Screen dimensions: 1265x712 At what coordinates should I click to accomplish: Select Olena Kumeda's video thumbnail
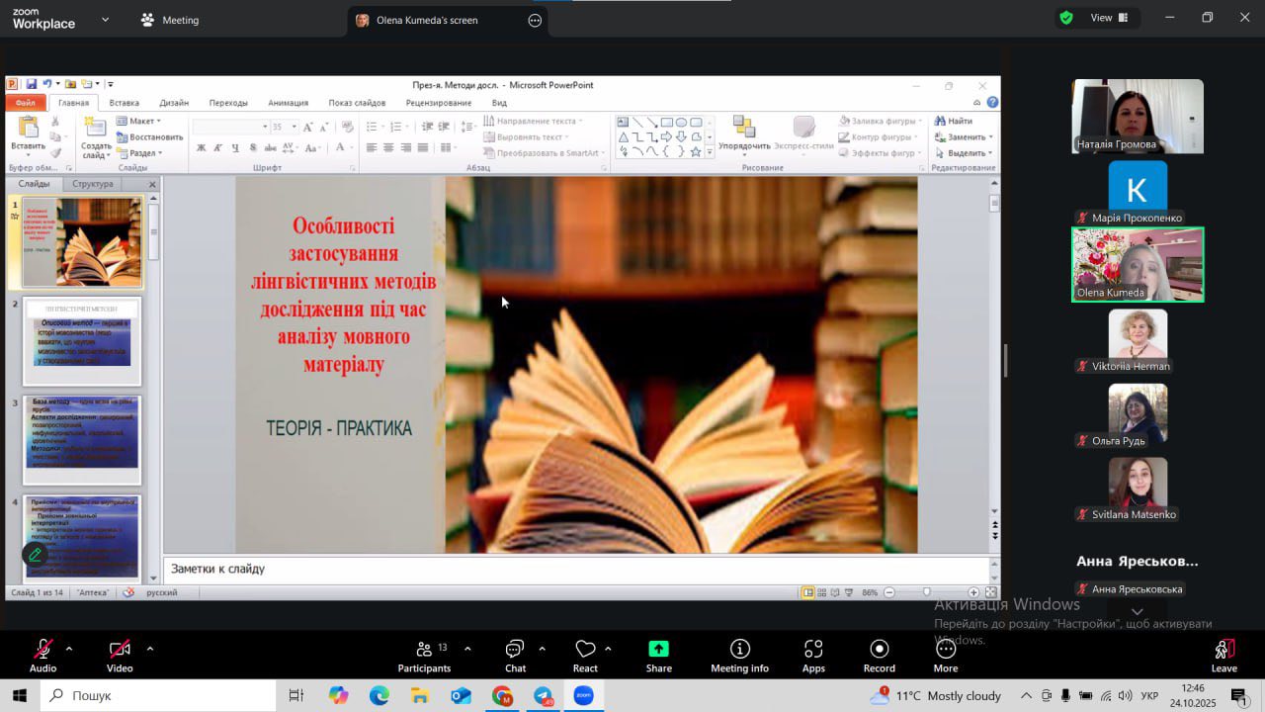click(x=1138, y=264)
